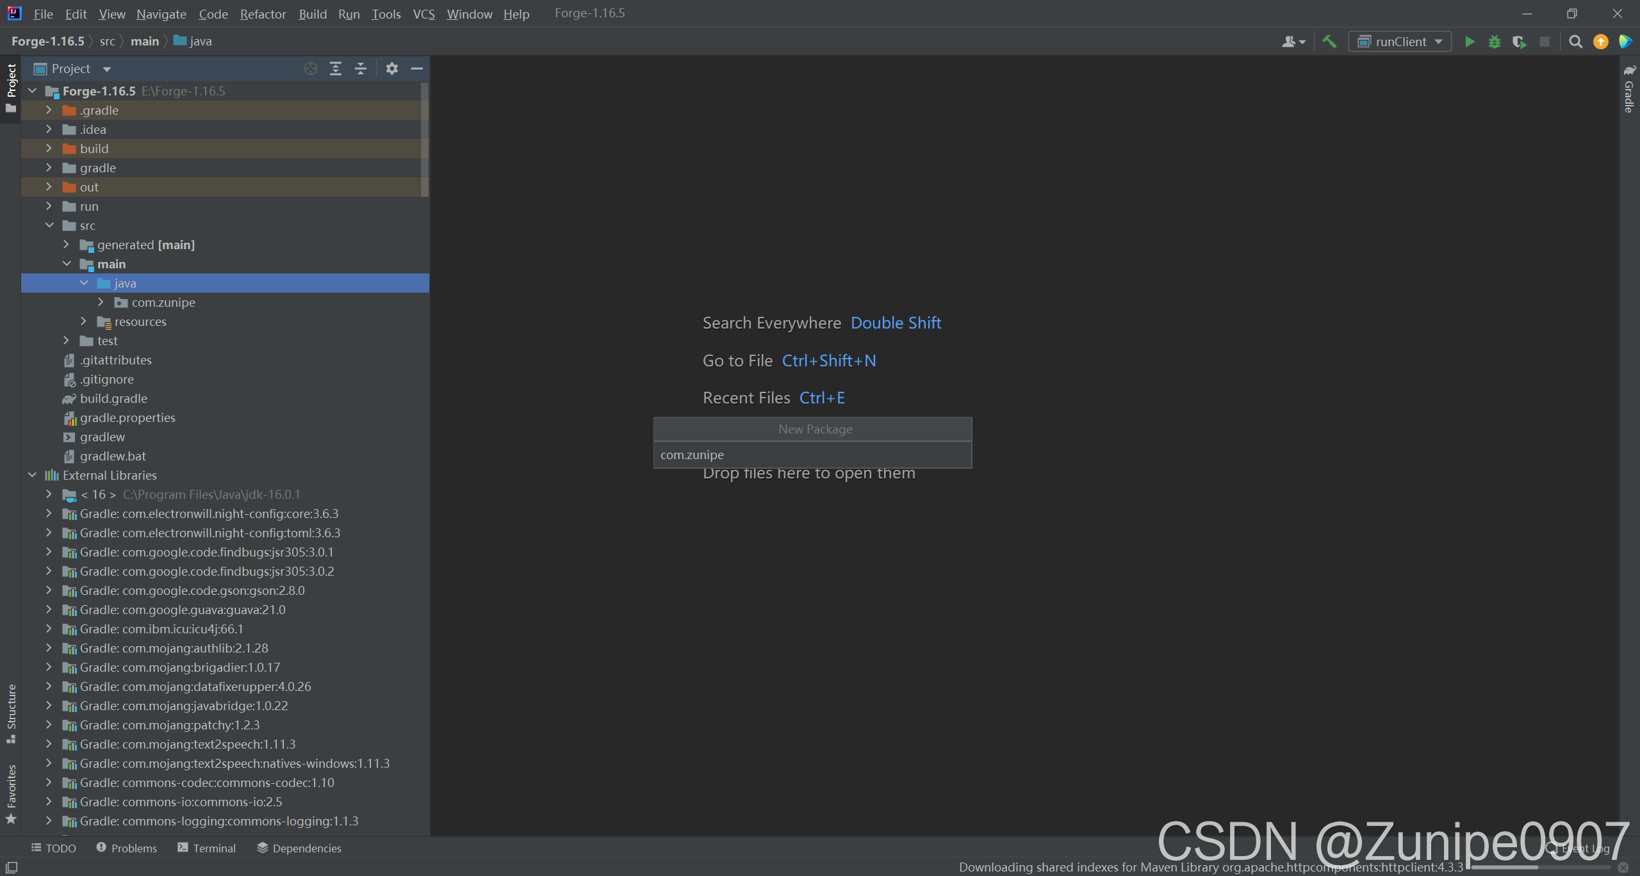This screenshot has height=876, width=1640.
Task: Run with Coverage shield icon
Action: [1519, 42]
